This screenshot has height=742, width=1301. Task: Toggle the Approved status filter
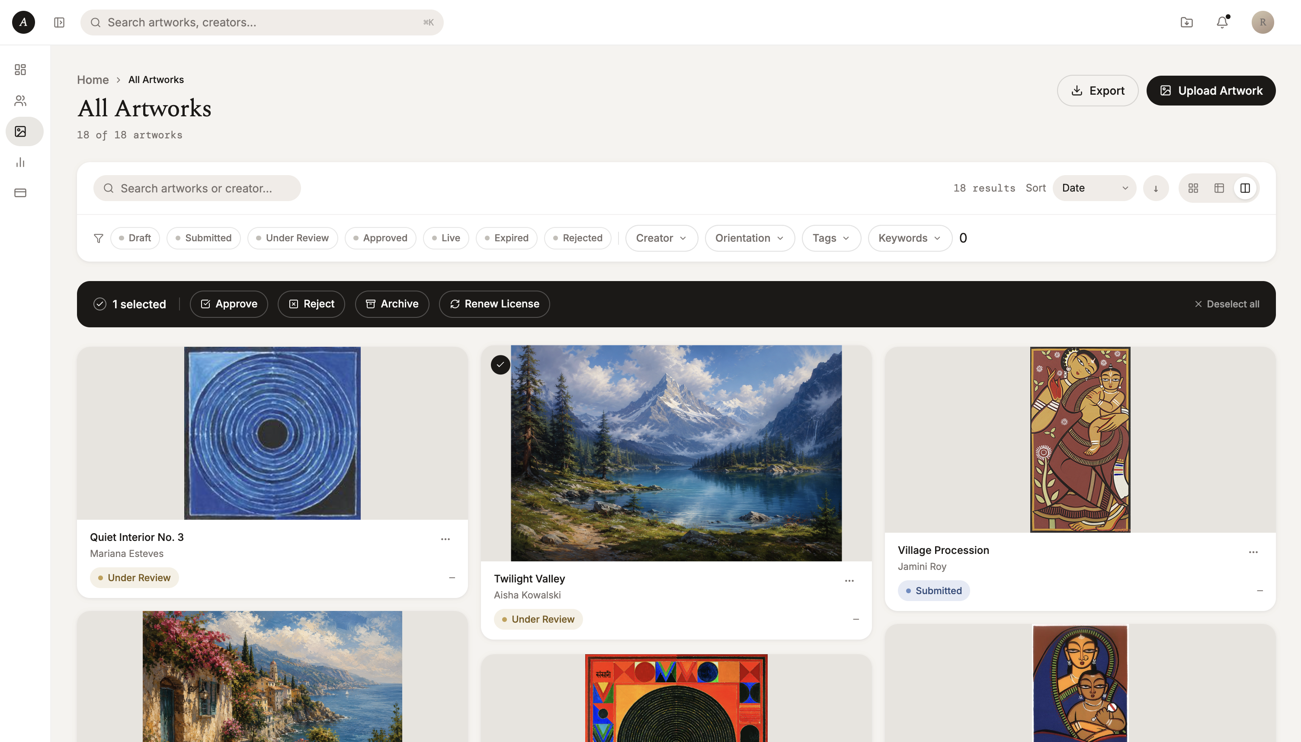coord(380,238)
